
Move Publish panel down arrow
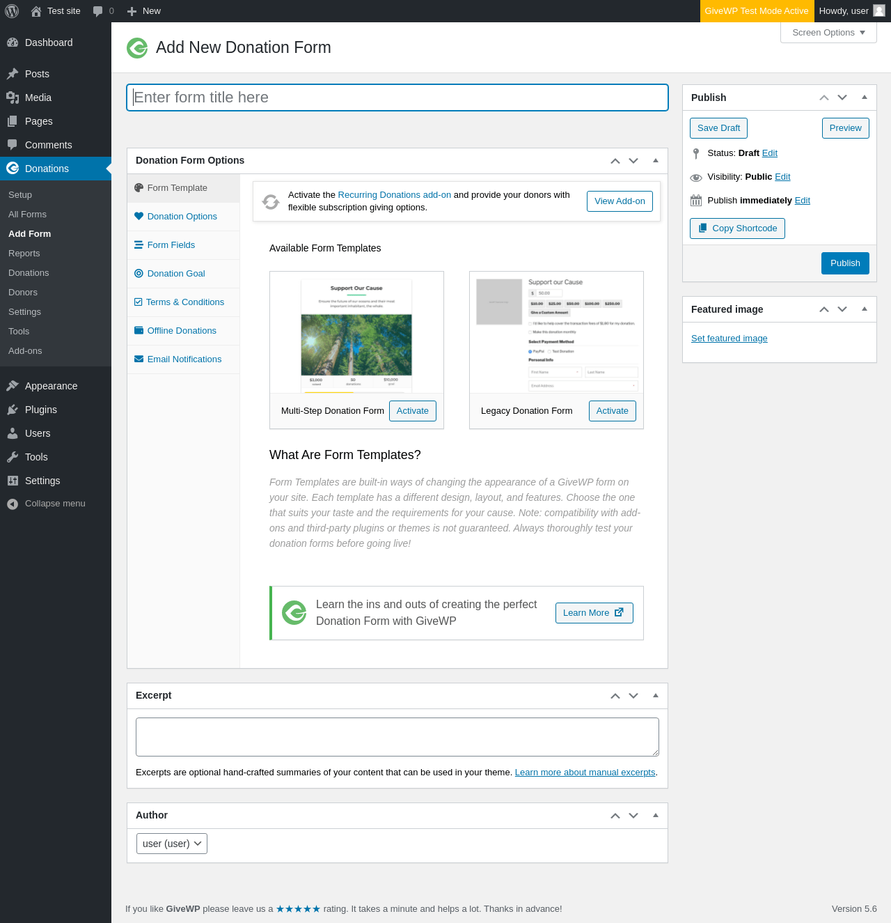pyautogui.click(x=842, y=98)
